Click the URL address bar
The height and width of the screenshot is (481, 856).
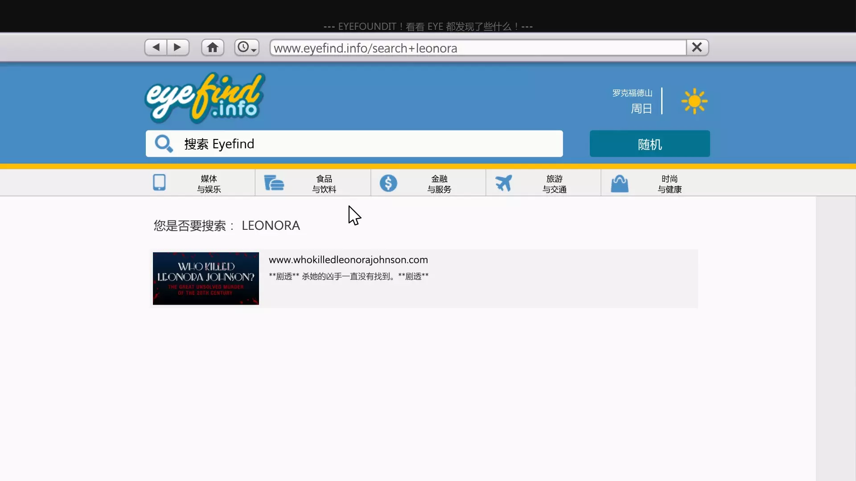[x=477, y=48]
